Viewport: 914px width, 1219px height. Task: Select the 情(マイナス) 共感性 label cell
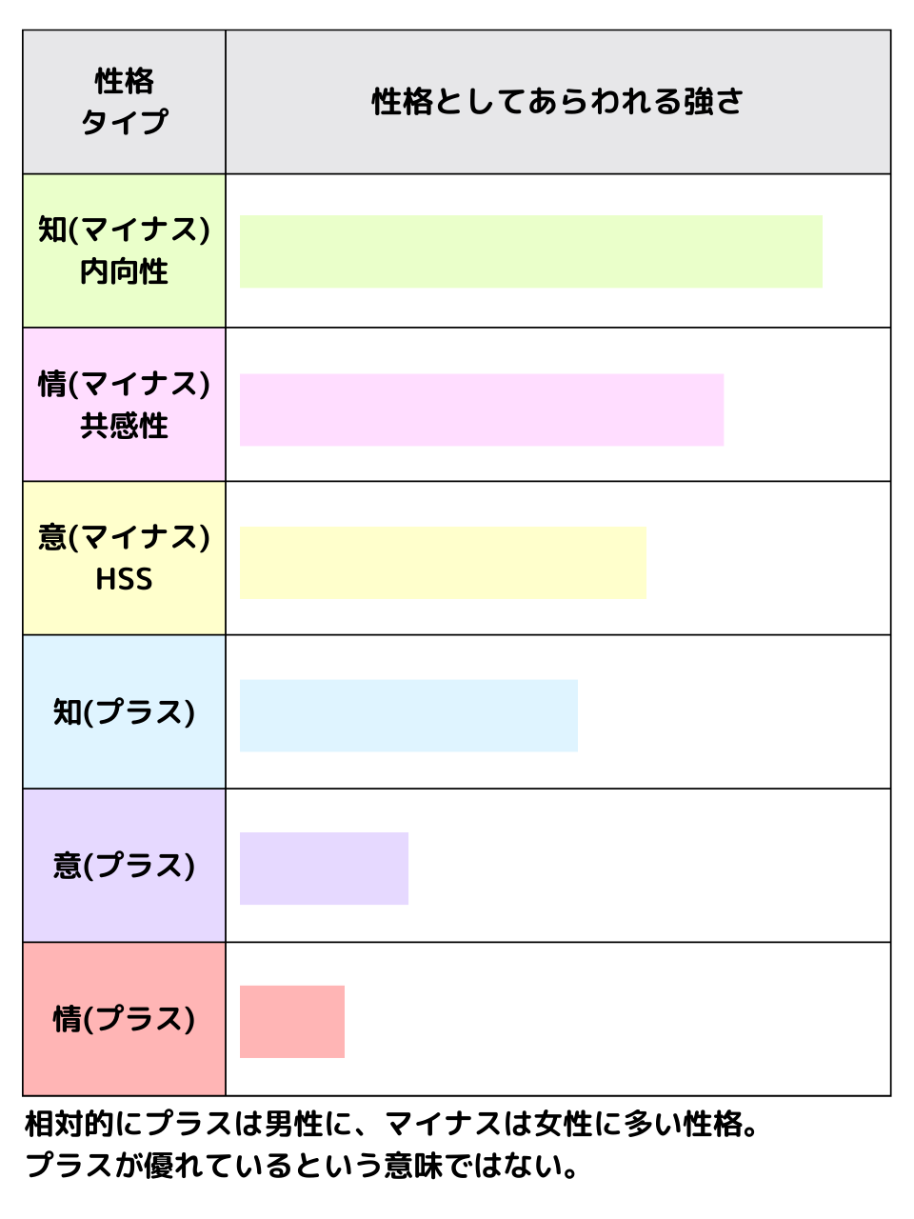point(125,405)
